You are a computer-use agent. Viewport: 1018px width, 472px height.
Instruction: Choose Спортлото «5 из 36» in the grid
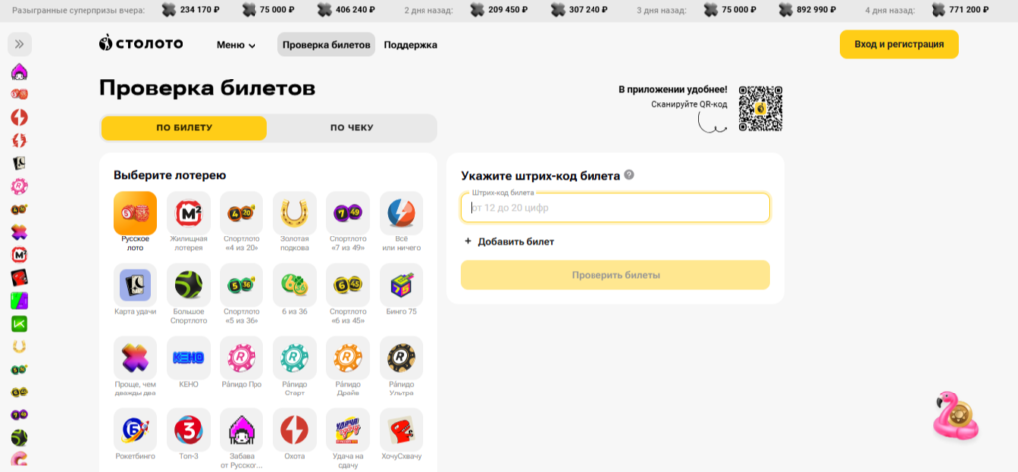coord(242,294)
